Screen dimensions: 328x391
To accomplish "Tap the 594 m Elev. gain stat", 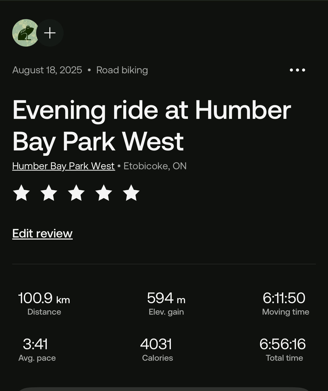I will pyautogui.click(x=166, y=303).
